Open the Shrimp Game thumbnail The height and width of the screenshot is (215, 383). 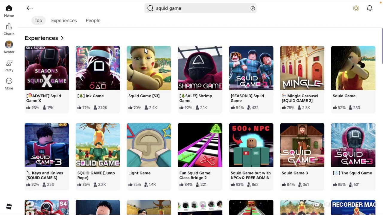click(x=200, y=68)
